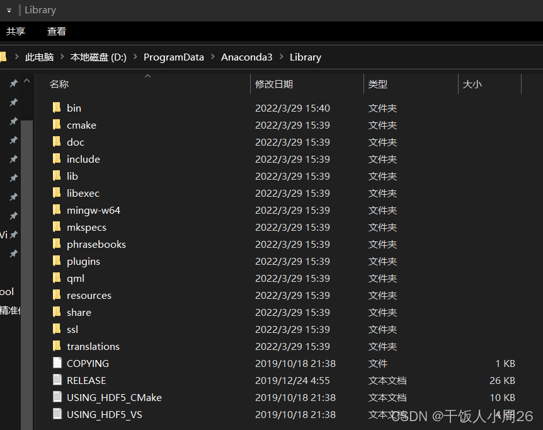Viewport: 543px width, 430px height.
Task: Click the 26 KB size cell
Action: pyautogui.click(x=502, y=380)
